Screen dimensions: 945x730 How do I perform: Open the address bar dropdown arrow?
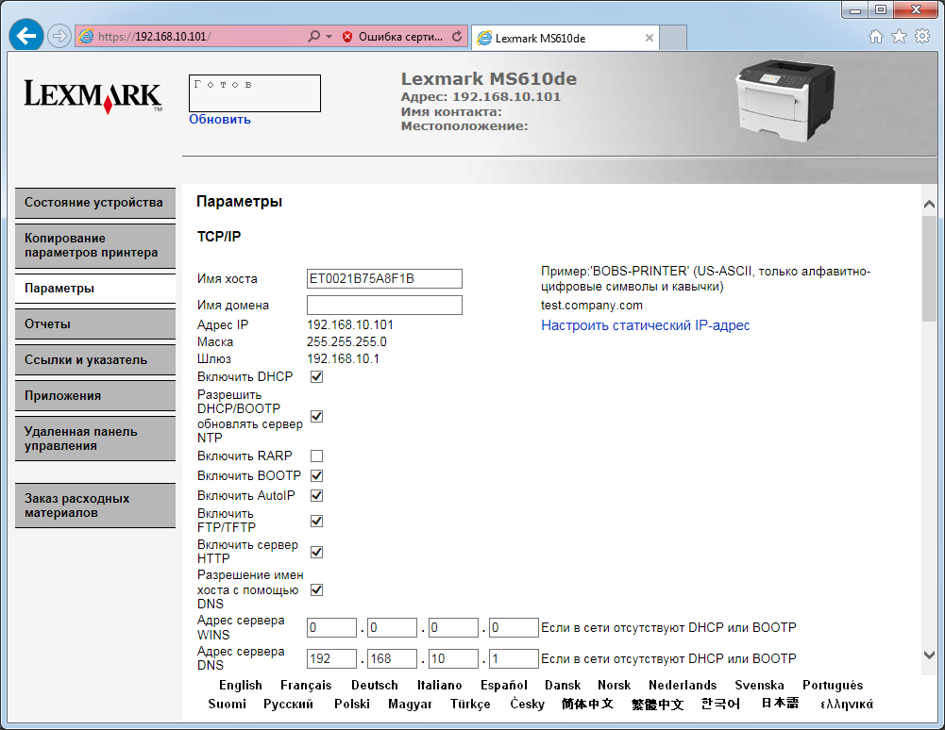click(329, 37)
